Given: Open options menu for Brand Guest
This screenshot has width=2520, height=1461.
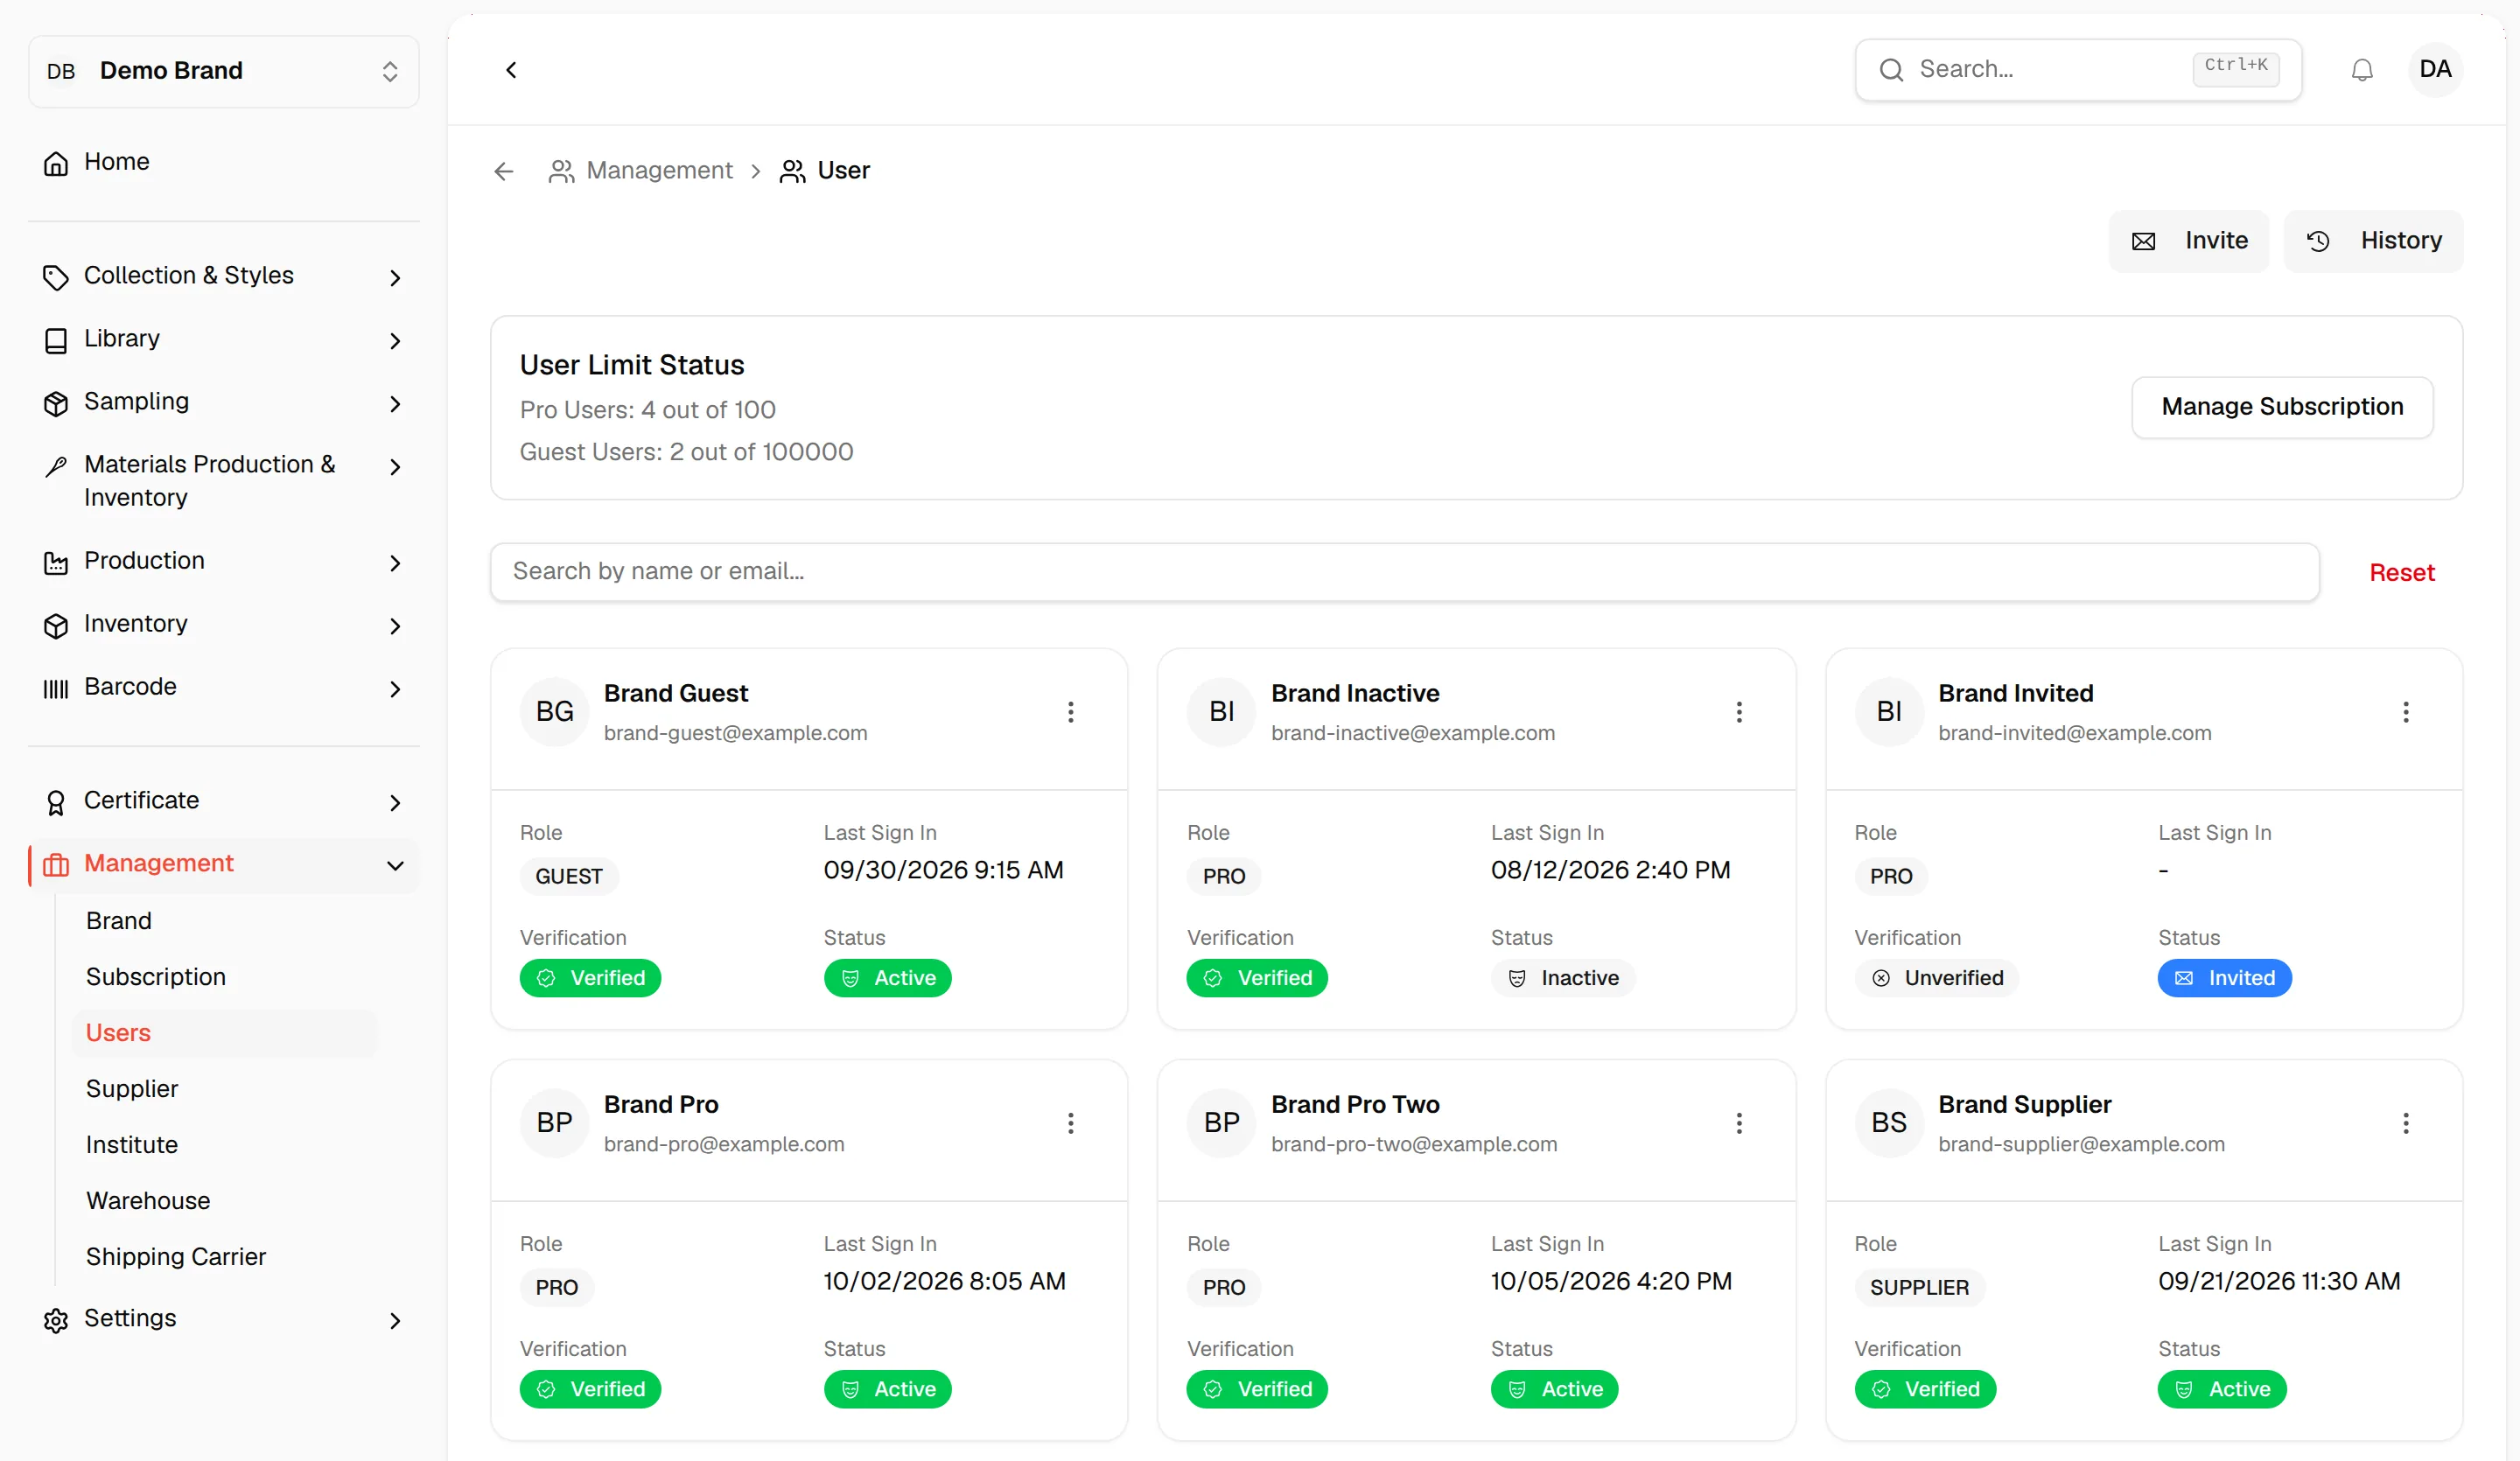Looking at the screenshot, I should point(1070,712).
